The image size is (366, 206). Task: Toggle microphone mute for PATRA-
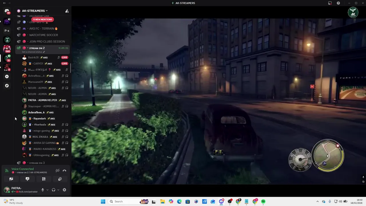tap(43, 190)
